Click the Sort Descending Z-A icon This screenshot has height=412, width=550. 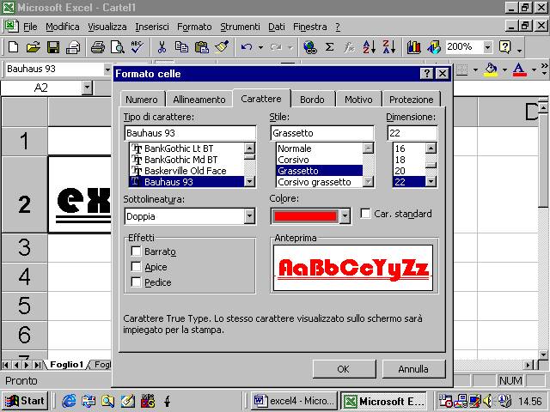click(x=389, y=47)
